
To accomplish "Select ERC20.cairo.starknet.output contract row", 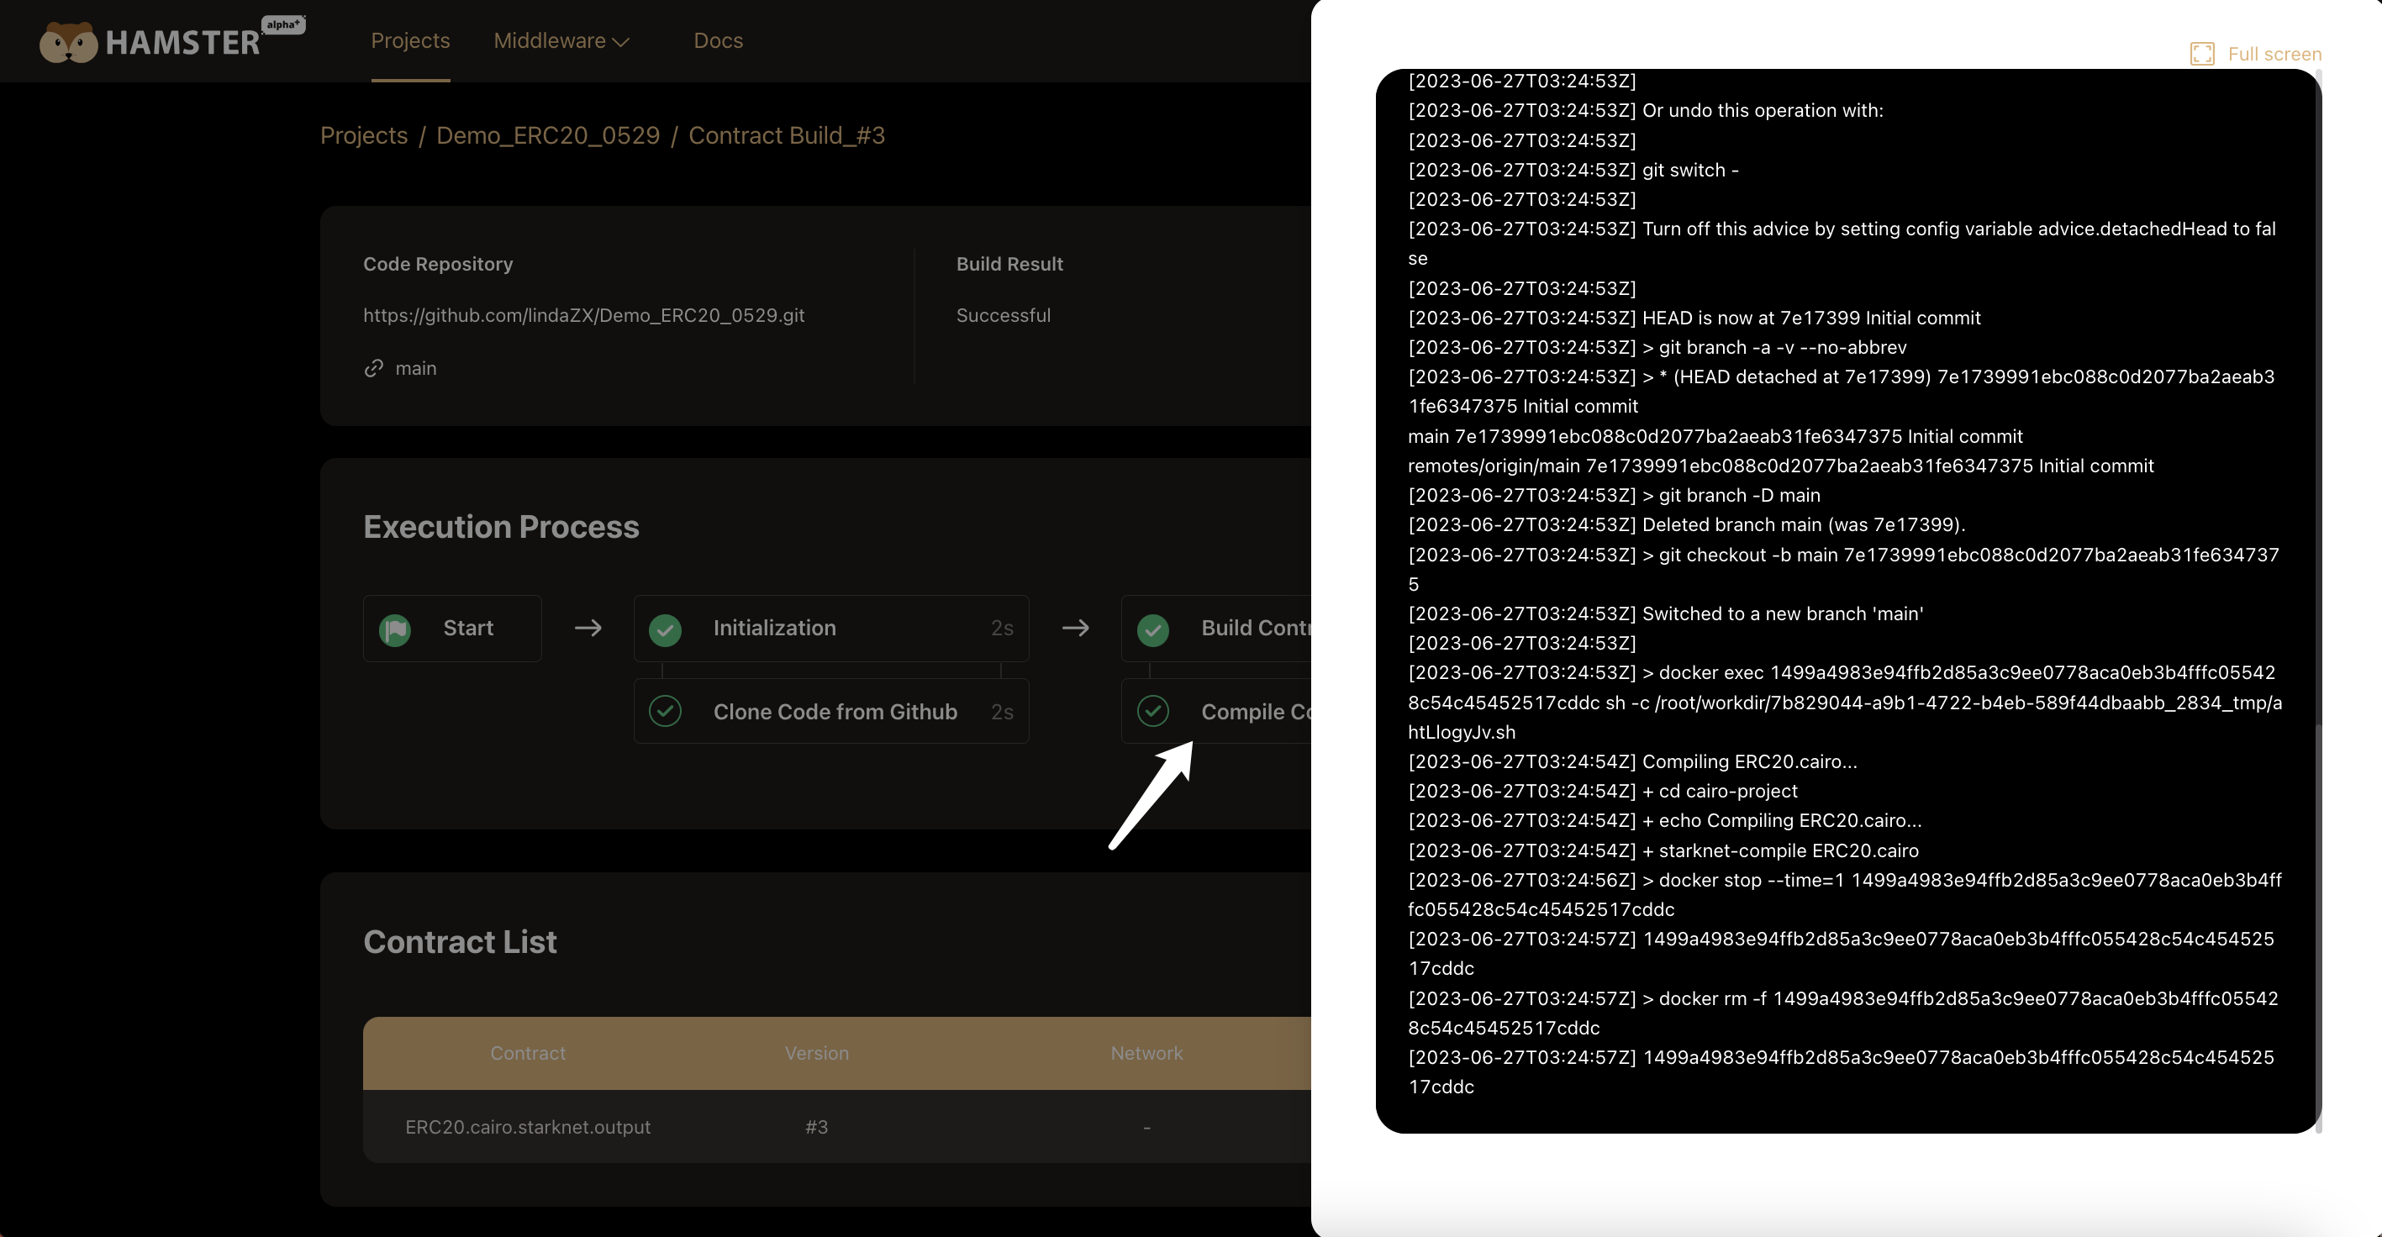I will coord(837,1127).
